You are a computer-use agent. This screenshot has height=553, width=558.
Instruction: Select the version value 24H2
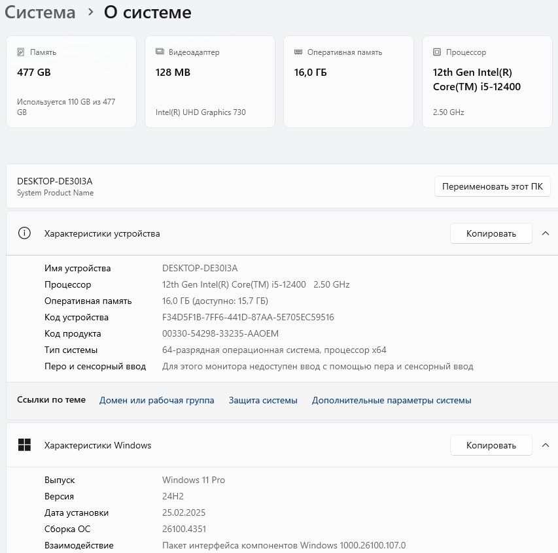(x=173, y=496)
